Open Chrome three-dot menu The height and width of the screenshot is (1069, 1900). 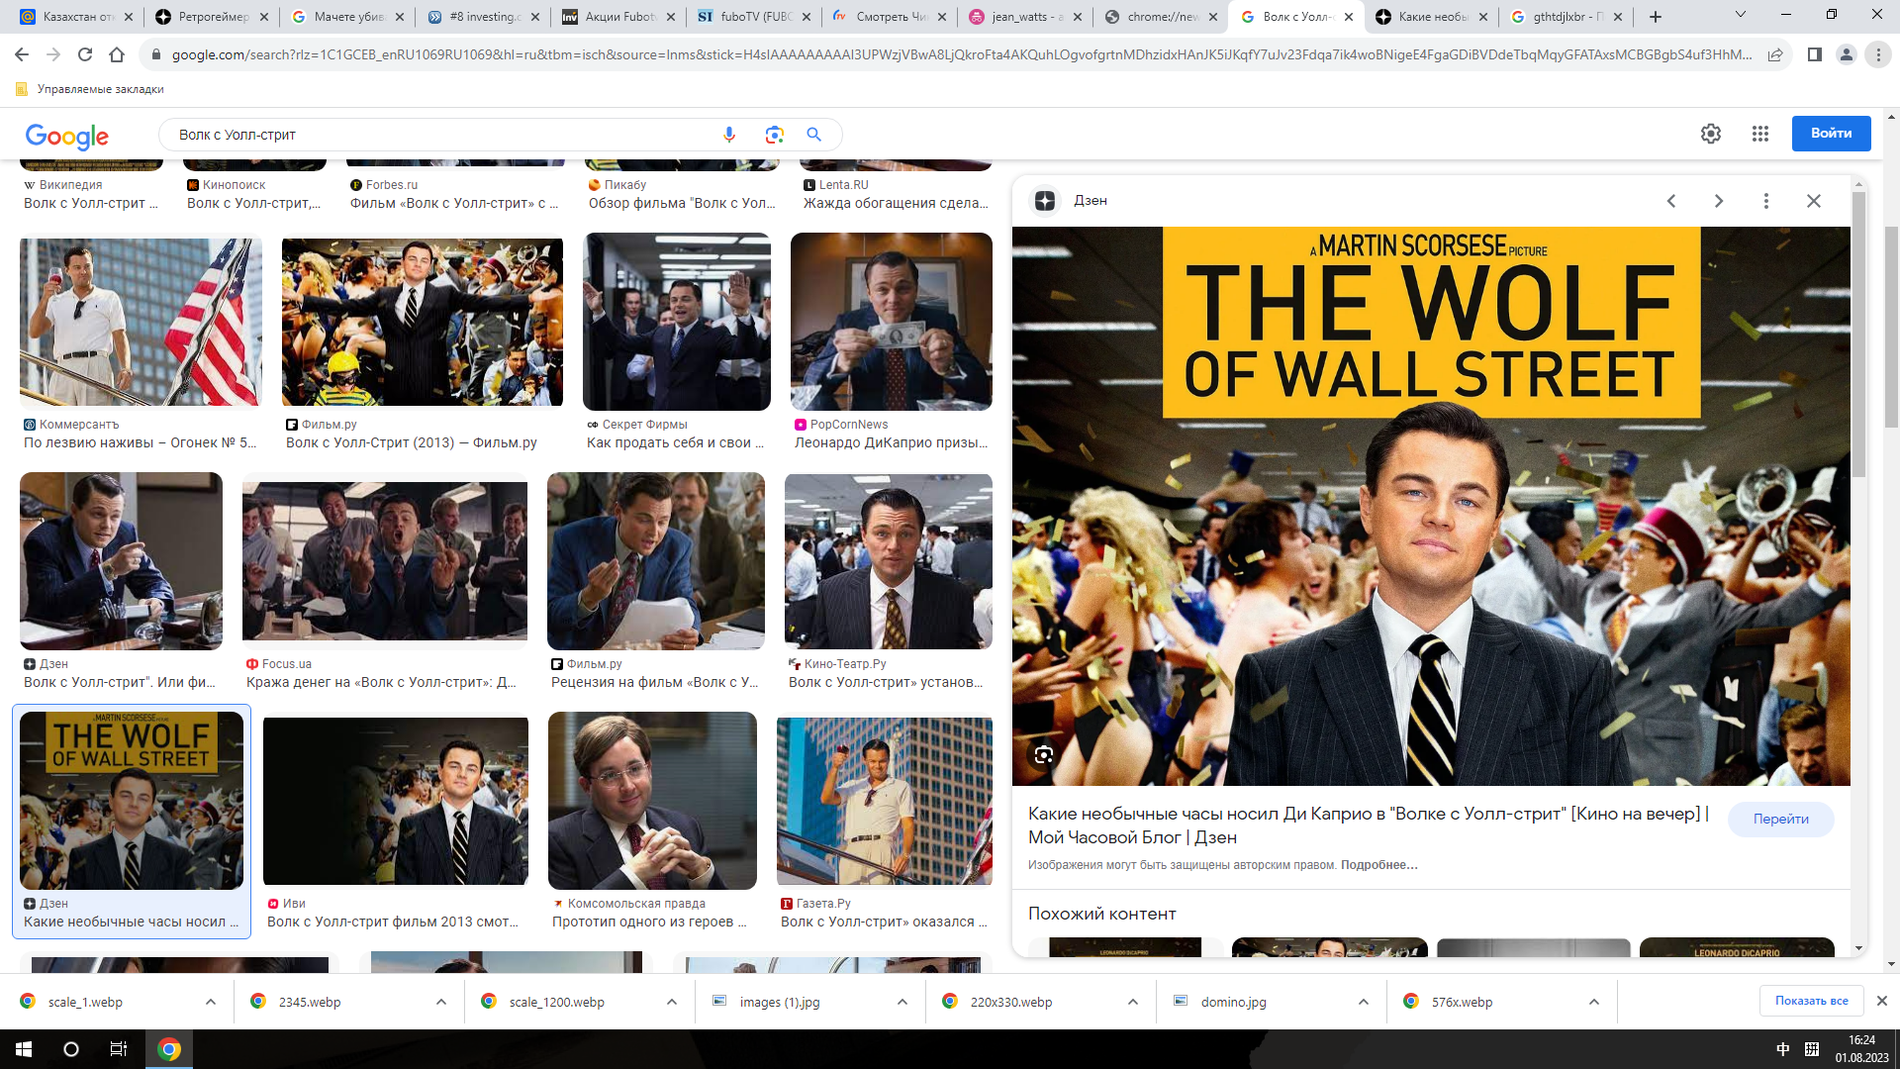pyautogui.click(x=1878, y=54)
